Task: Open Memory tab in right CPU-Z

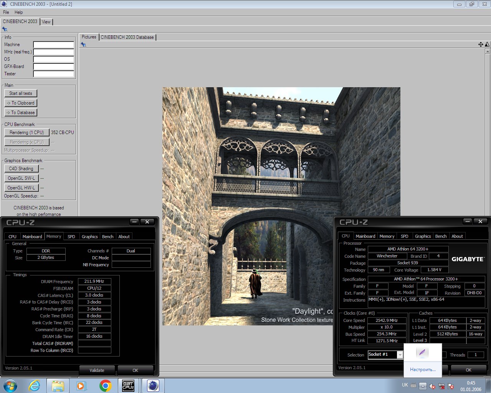Action: pos(387,236)
